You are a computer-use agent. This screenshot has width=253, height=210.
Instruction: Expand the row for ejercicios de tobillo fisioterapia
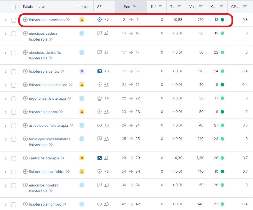pyautogui.click(x=5, y=53)
